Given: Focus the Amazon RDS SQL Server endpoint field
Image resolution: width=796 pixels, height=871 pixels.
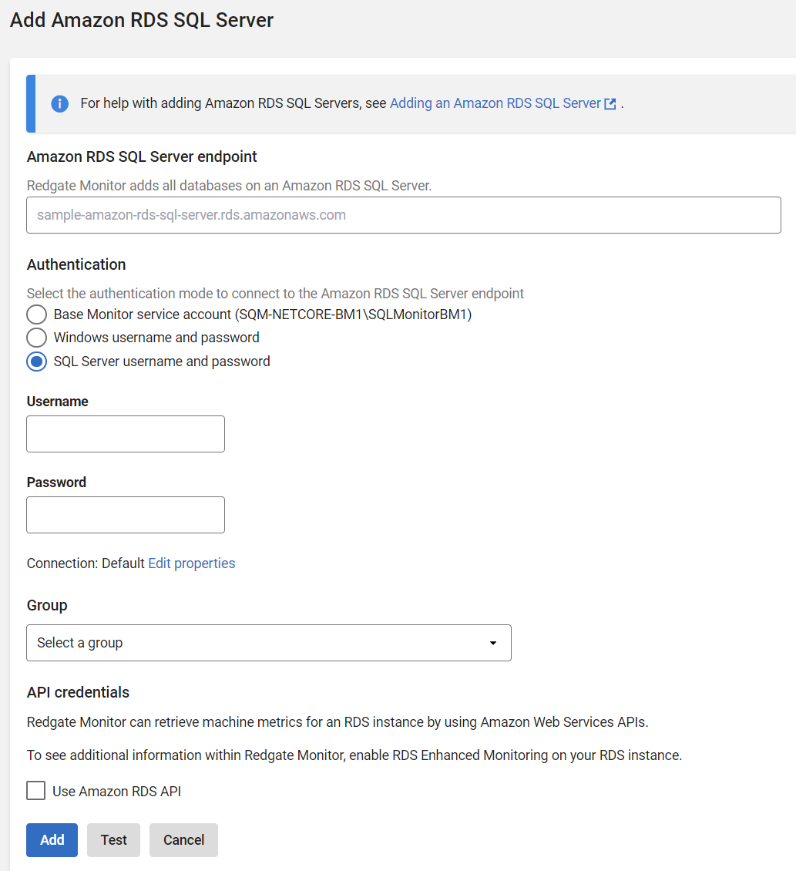Looking at the screenshot, I should [404, 215].
